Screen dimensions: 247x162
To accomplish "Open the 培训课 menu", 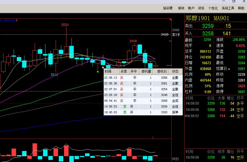I will pyautogui.click(x=168, y=8).
